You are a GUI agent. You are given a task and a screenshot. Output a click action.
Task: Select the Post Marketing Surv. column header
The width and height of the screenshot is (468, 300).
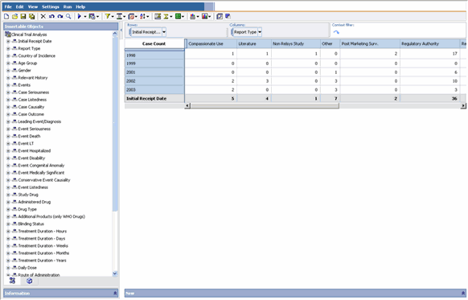point(370,43)
